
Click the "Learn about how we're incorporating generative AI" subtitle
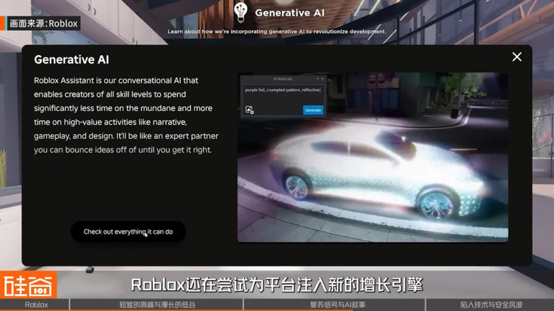277,32
